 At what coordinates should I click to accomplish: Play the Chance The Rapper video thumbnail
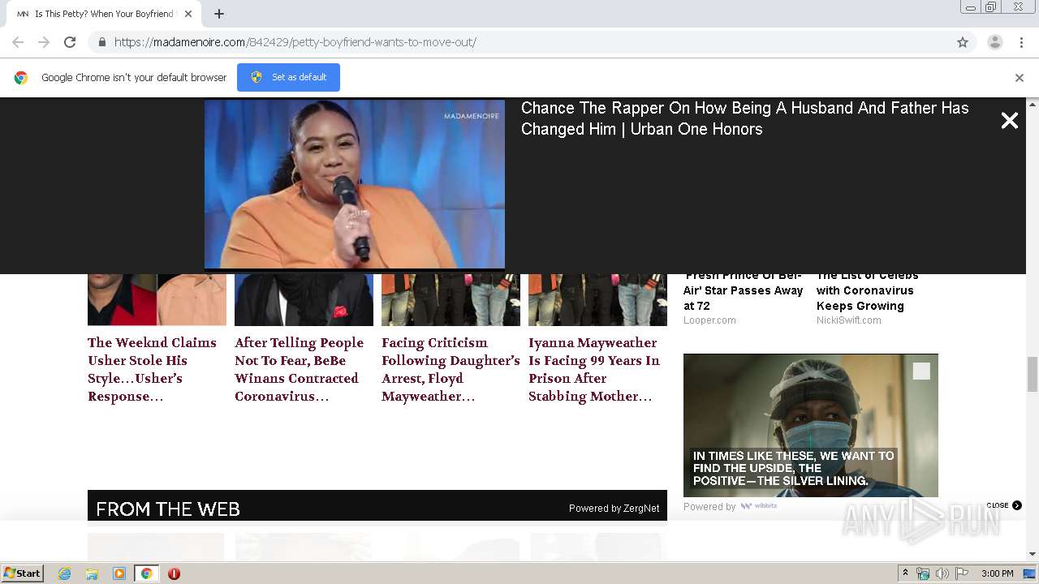point(355,184)
